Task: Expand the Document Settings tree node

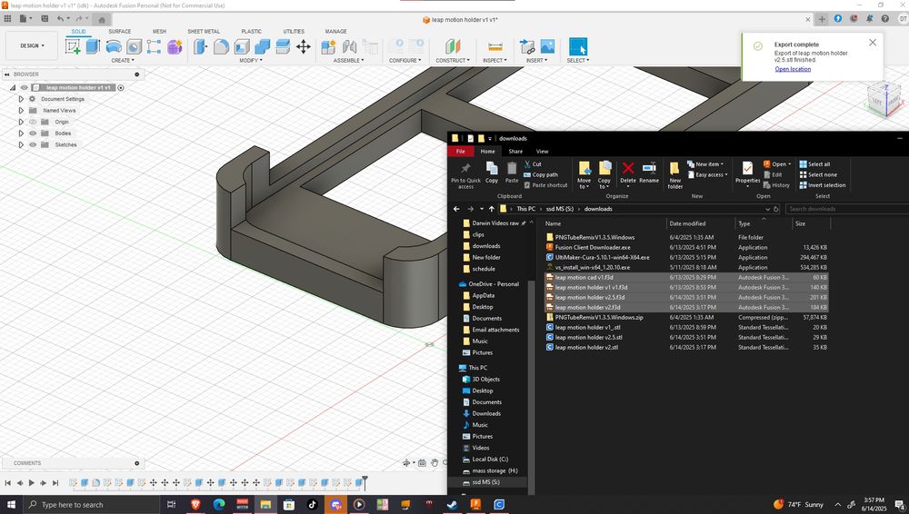Action: coord(21,99)
